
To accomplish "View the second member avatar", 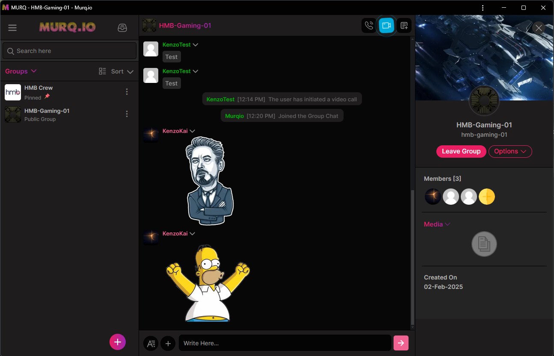I will click(x=451, y=197).
